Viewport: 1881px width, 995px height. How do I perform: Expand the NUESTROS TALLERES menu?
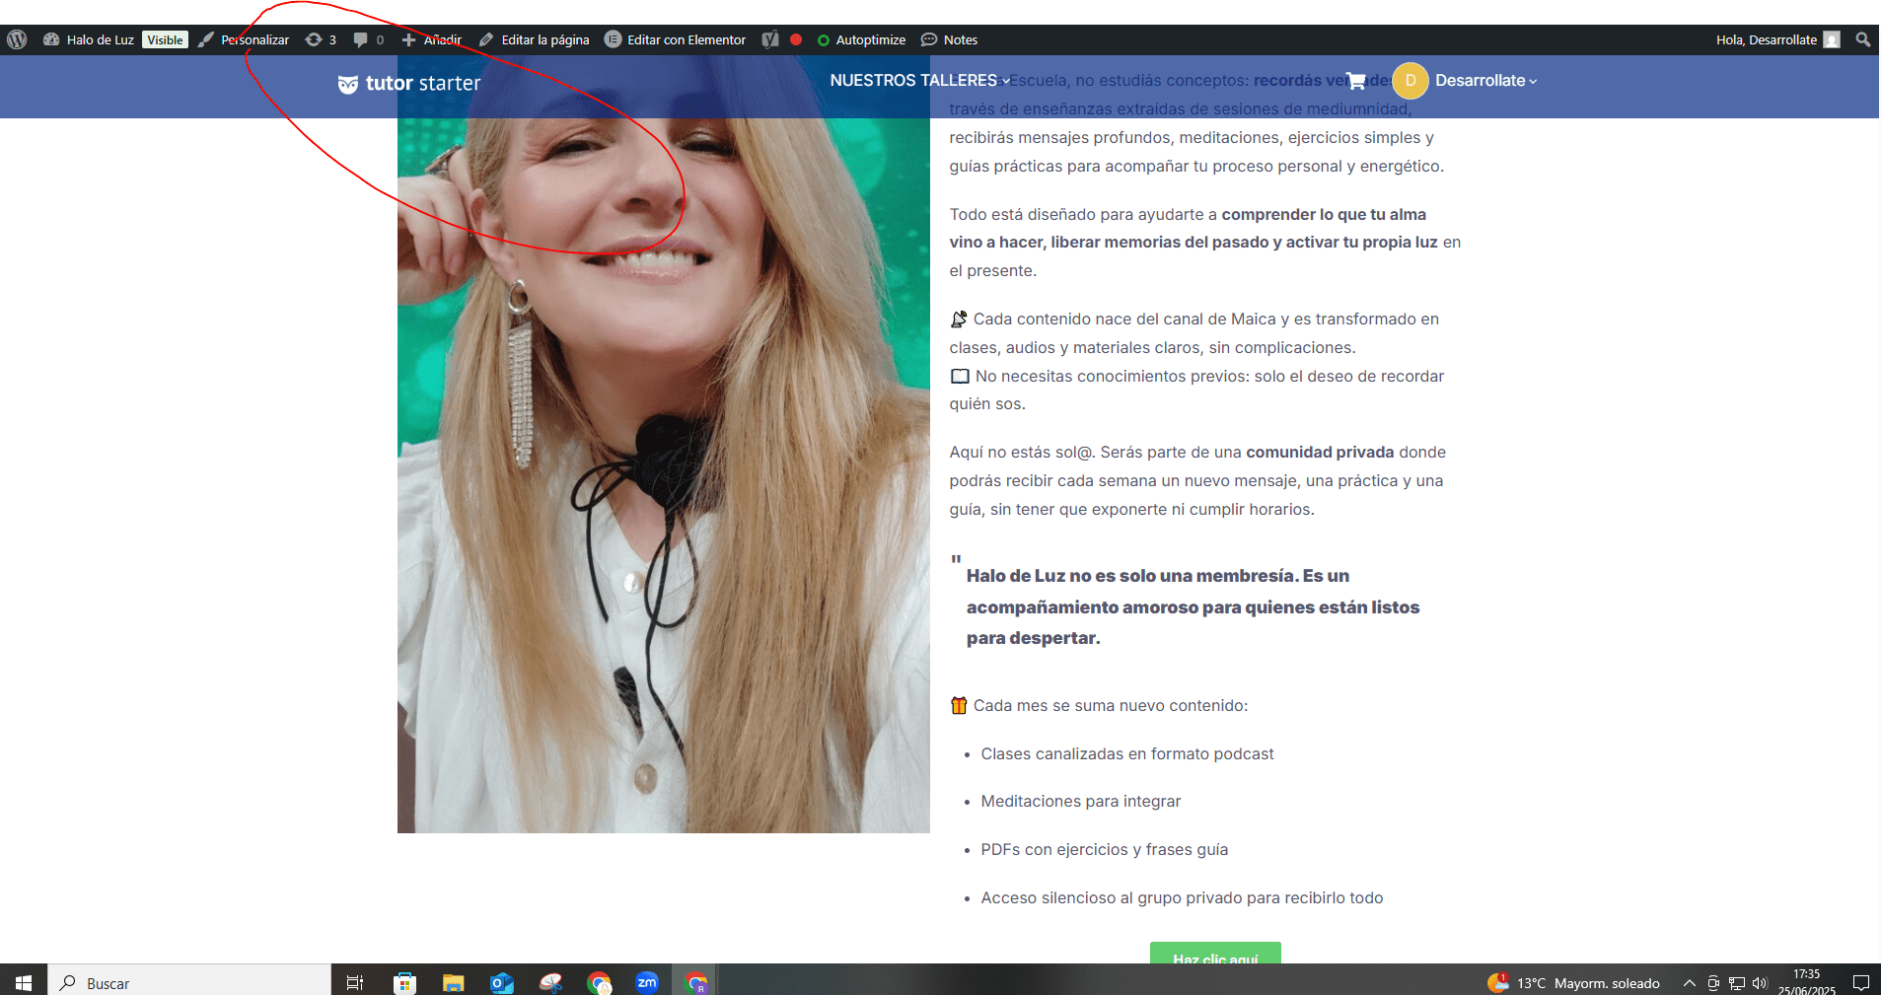(919, 81)
